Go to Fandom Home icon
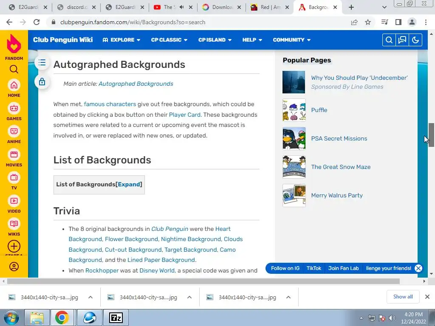The image size is (435, 326). coord(14,85)
